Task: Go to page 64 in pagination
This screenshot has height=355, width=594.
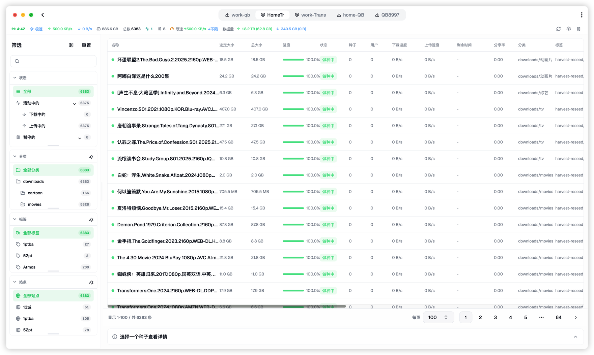Action: point(559,318)
